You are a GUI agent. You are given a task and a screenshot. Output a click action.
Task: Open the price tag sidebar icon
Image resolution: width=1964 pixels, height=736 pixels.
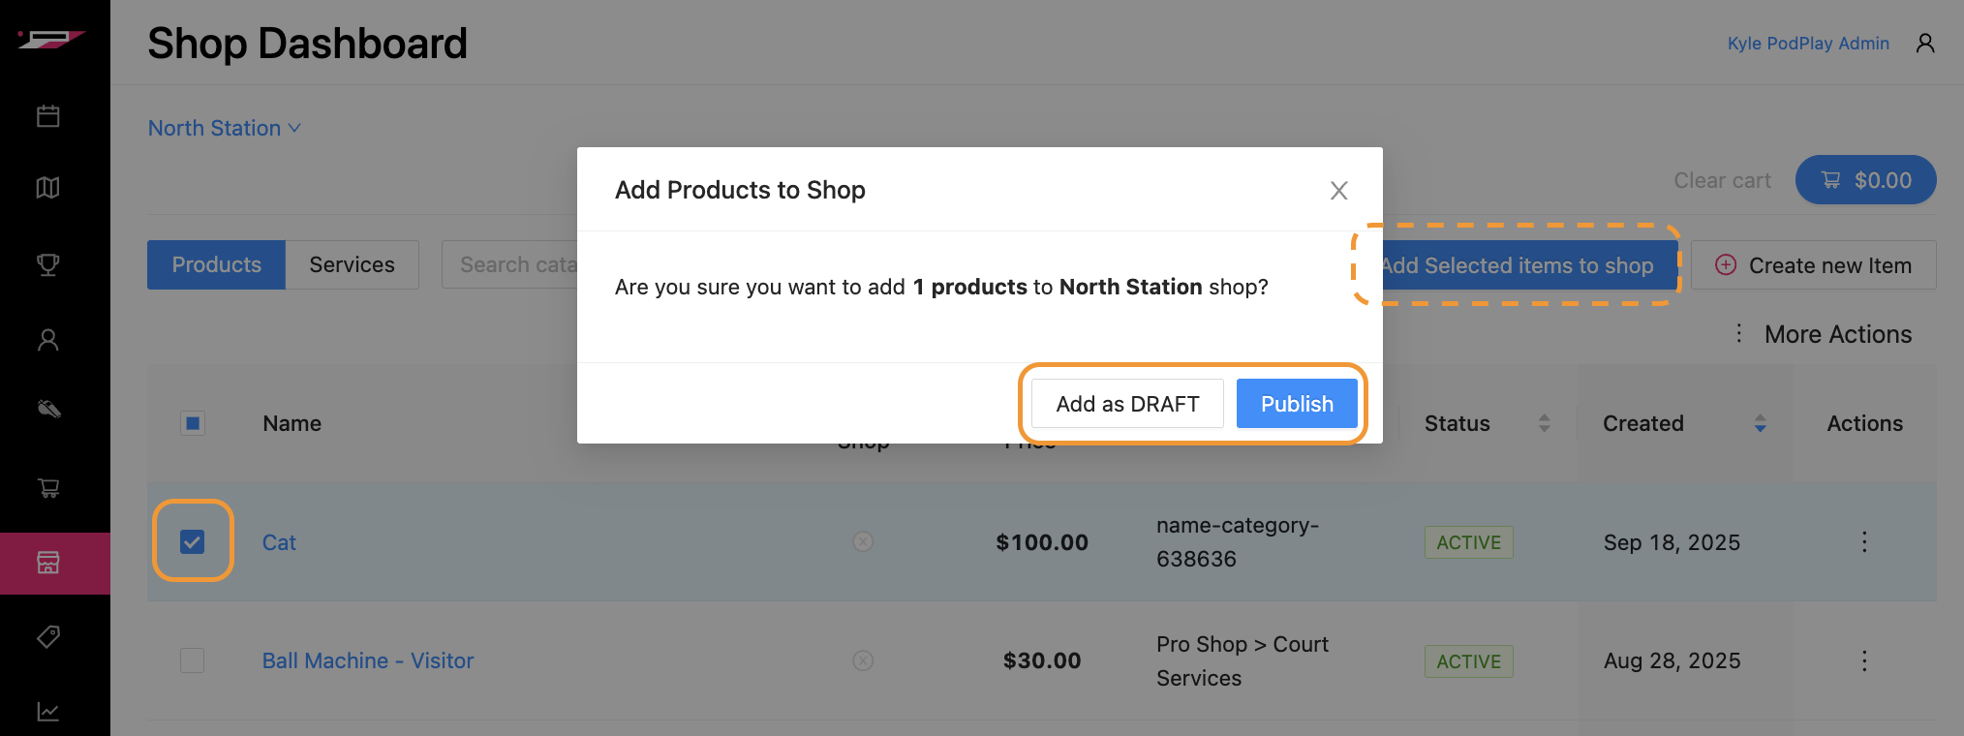click(x=48, y=636)
